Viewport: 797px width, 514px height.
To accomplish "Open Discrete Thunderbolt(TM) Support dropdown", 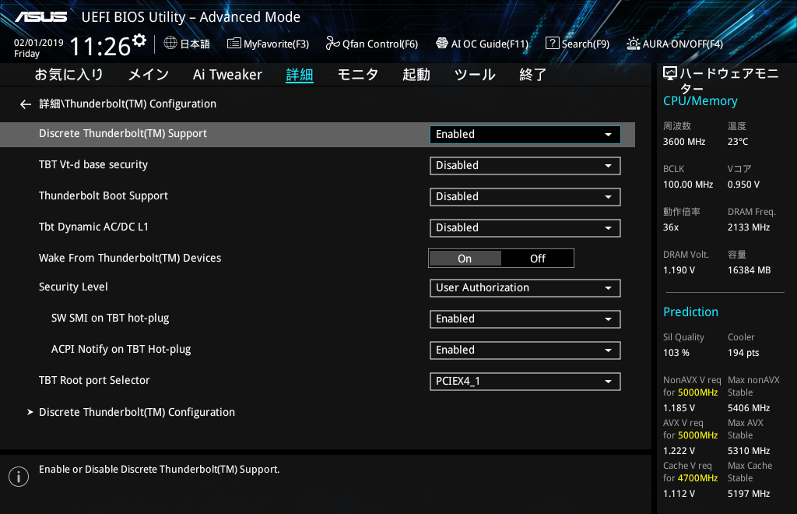I will (525, 135).
